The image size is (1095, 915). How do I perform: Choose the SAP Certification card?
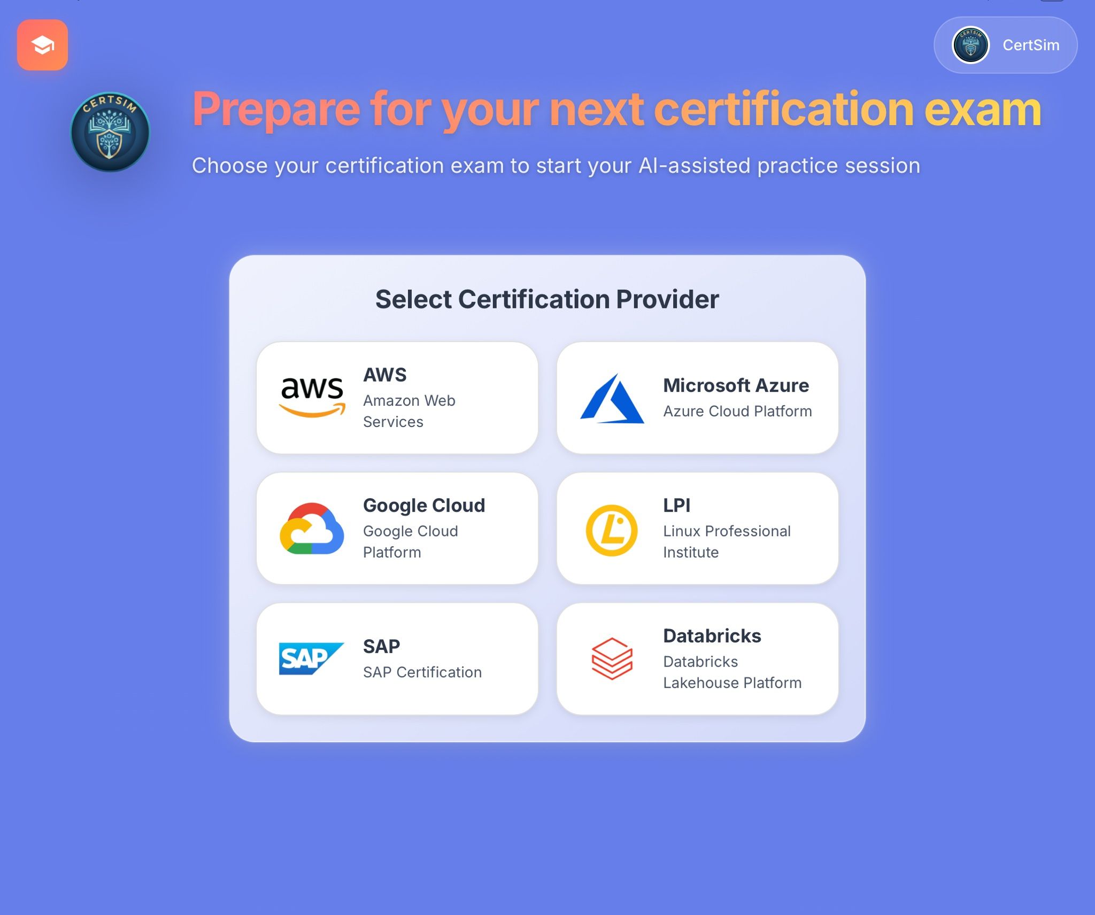397,659
